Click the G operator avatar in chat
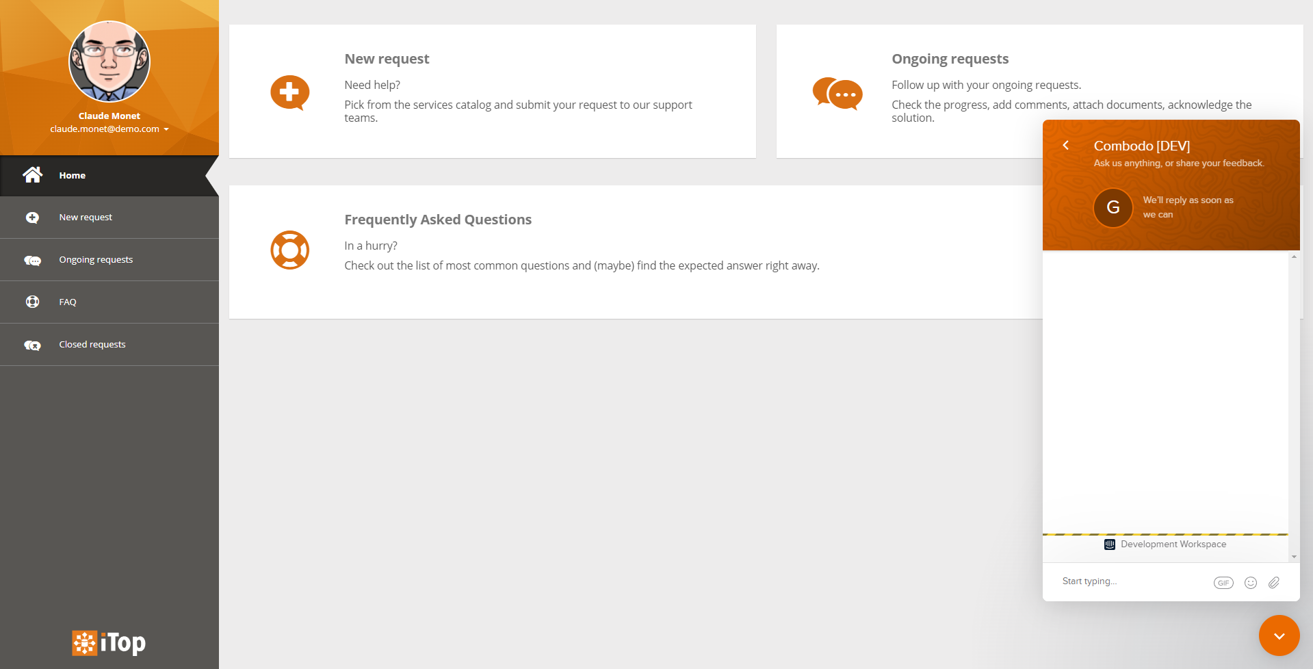 click(x=1113, y=207)
